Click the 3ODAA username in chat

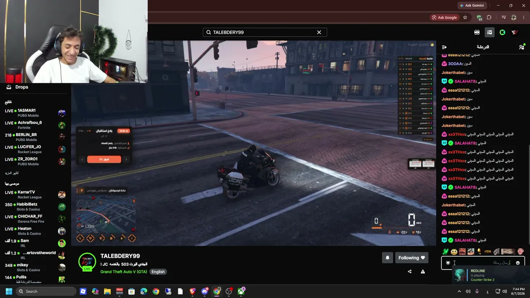455,64
